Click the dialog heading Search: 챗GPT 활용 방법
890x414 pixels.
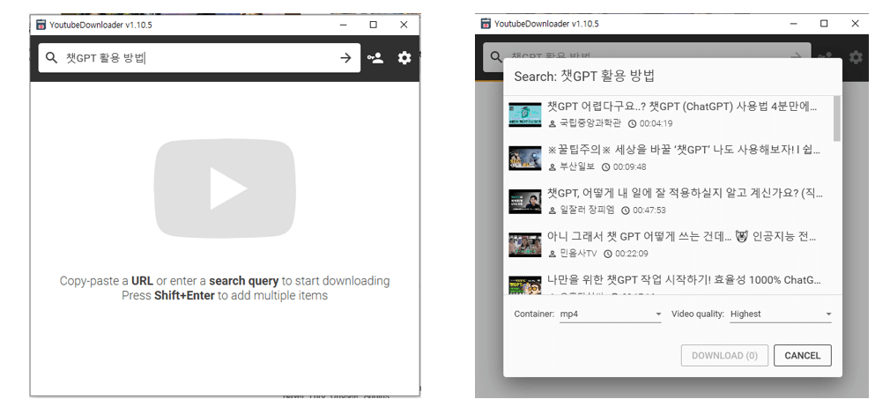(584, 77)
